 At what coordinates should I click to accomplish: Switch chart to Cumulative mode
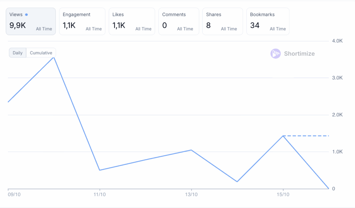(41, 53)
